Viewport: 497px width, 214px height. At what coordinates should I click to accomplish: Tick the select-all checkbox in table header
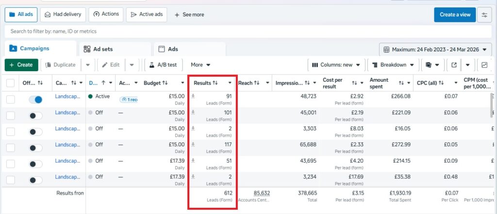pyautogui.click(x=10, y=83)
